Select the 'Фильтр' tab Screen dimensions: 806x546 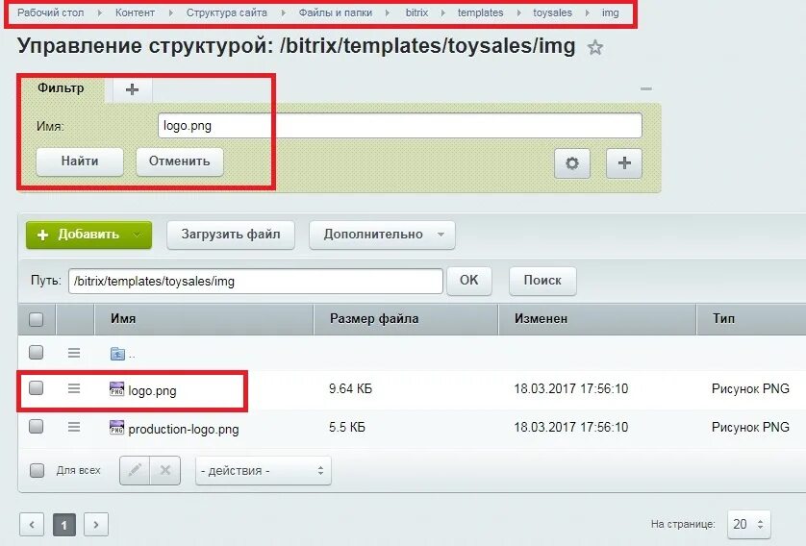point(61,88)
